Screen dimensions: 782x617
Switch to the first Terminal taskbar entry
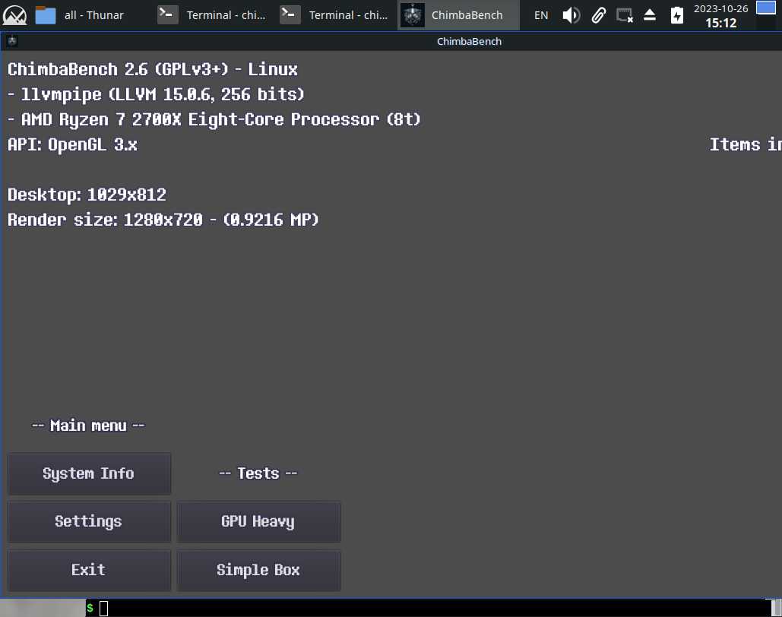pos(213,15)
